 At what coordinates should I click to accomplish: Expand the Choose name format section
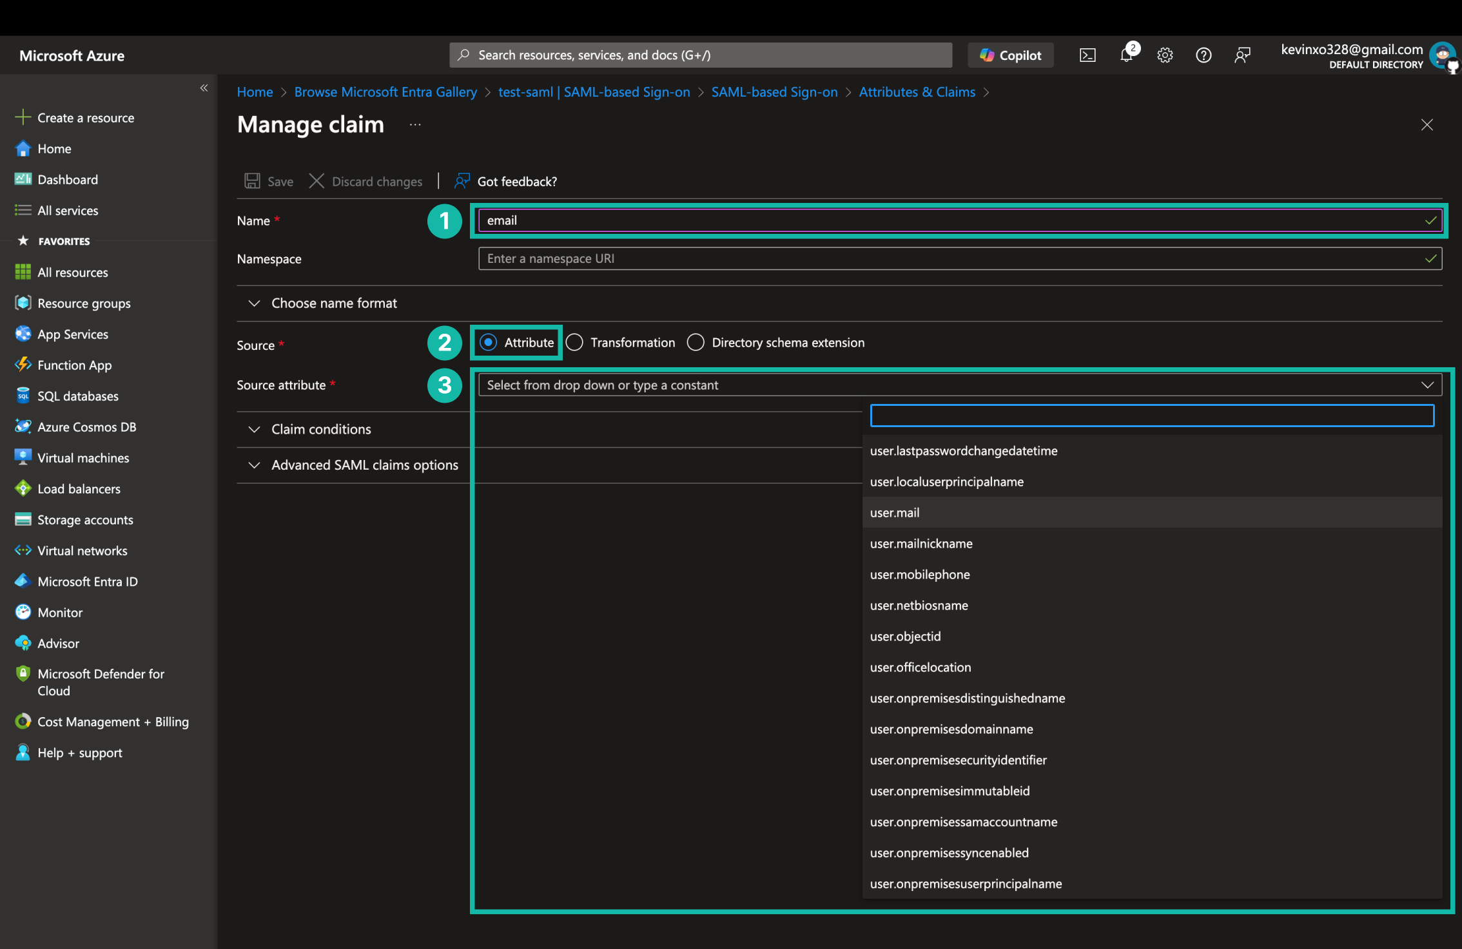pyautogui.click(x=334, y=303)
